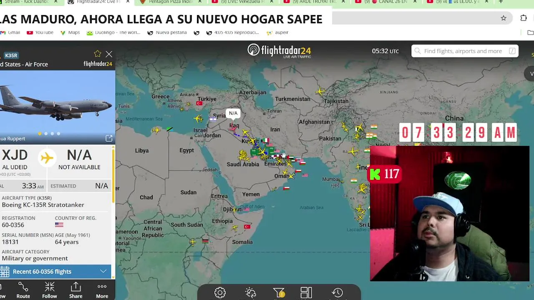Viewport: 534px width, 300px height.
Task: Click the flight panel vertical scrollbar
Action: pyautogui.click(x=113, y=175)
